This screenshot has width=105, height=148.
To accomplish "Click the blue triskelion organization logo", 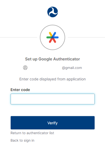I will pyautogui.click(x=53, y=12).
